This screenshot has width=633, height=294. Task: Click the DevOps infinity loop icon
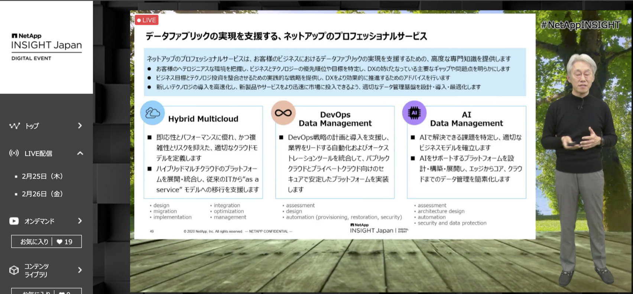pos(283,113)
